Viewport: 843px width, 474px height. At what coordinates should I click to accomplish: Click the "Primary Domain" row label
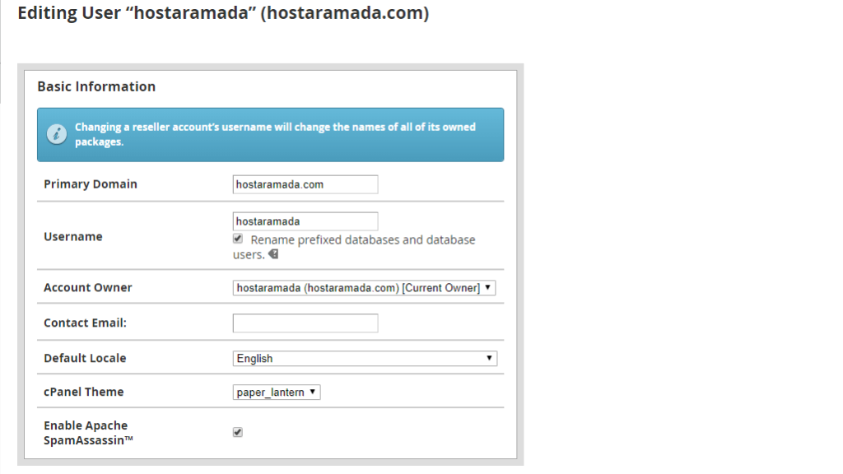pyautogui.click(x=91, y=184)
